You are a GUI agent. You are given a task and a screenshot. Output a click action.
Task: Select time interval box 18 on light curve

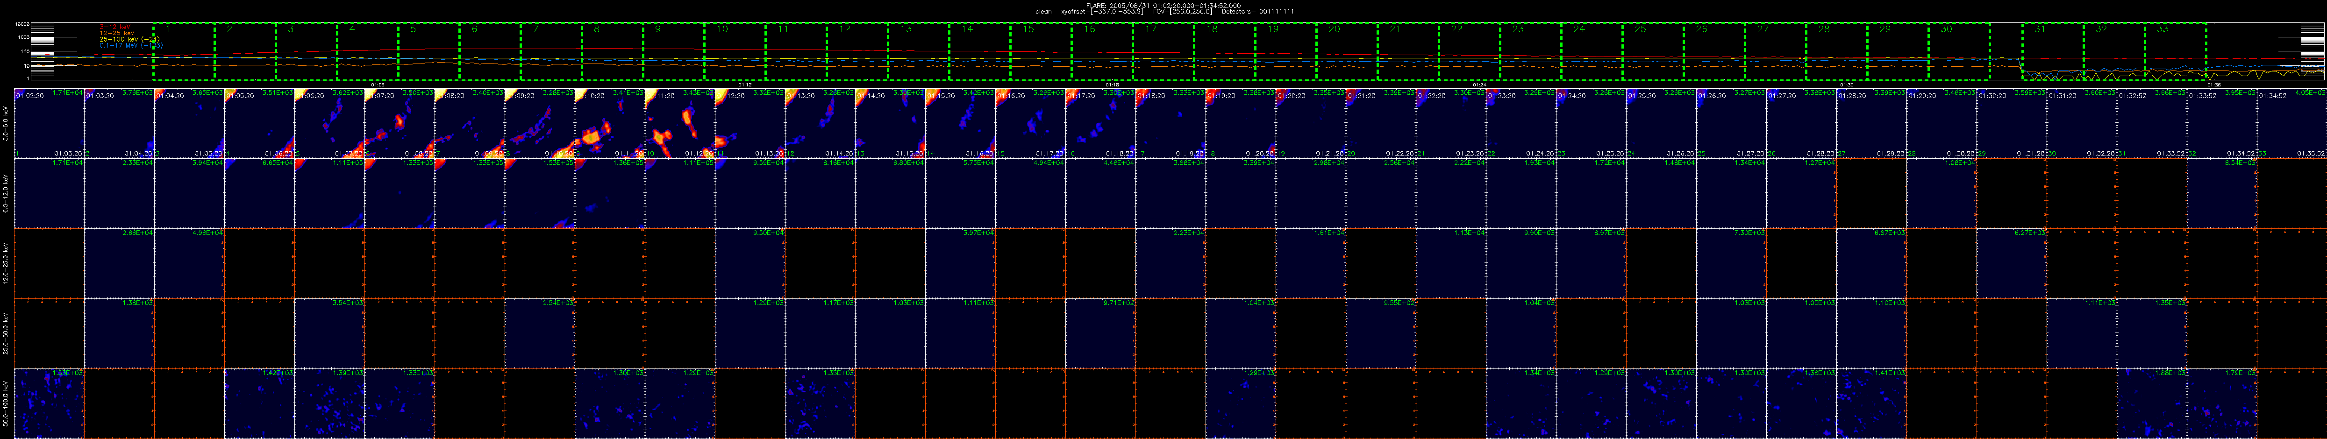pyautogui.click(x=1226, y=51)
